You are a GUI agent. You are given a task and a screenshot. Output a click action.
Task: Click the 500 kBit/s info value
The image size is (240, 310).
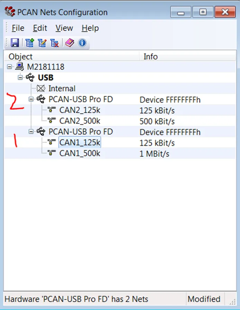(157, 121)
